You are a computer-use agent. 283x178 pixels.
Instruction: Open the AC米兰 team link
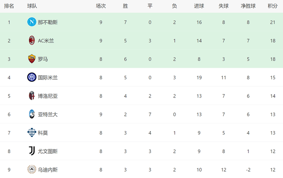(46, 41)
